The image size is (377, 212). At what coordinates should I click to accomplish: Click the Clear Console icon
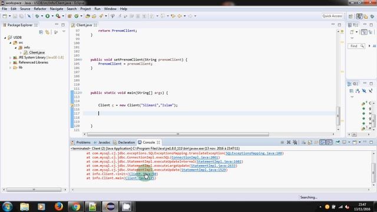click(x=304, y=143)
